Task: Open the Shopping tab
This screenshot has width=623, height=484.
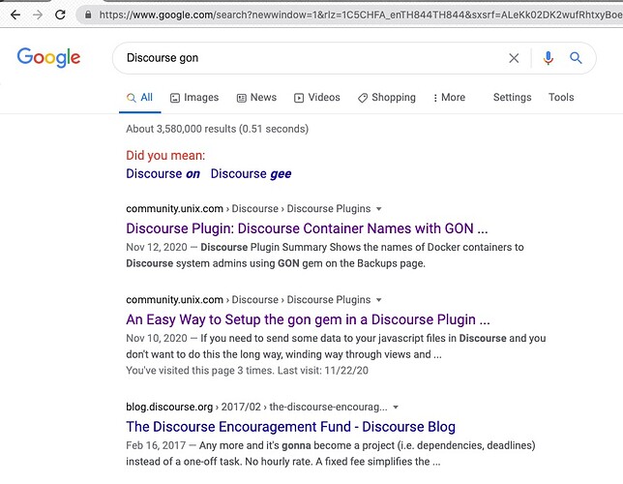Action: [x=387, y=98]
